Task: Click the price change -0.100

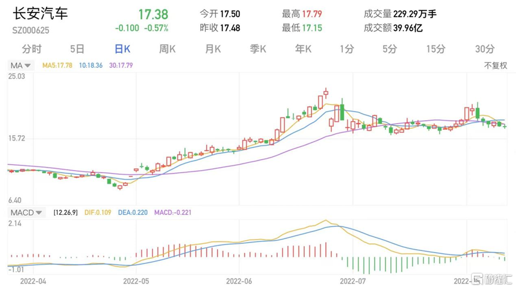Action: 127,28
